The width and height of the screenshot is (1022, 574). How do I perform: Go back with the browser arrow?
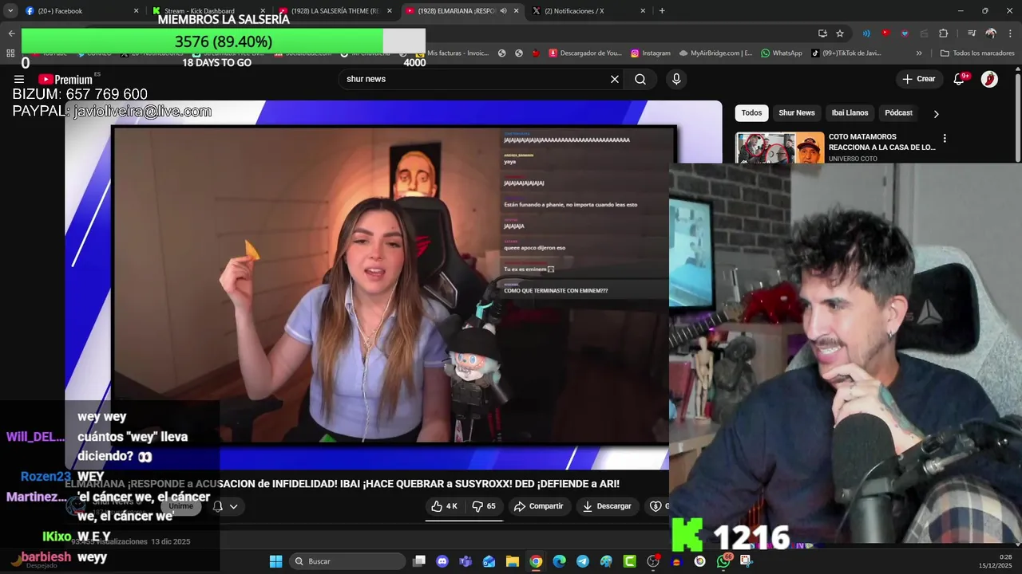(11, 33)
